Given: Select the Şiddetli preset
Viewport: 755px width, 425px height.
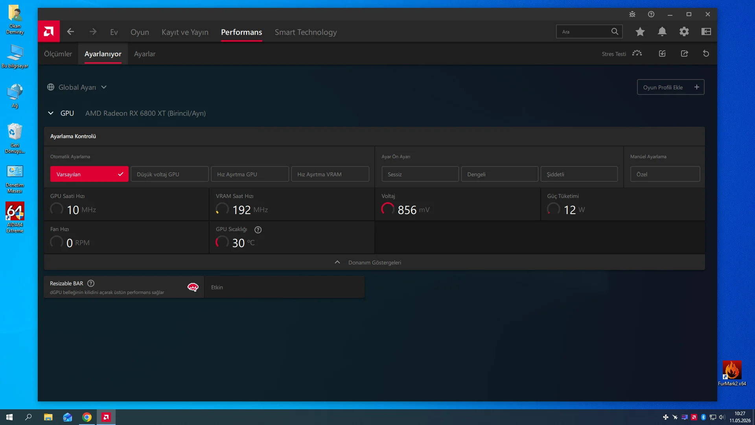Looking at the screenshot, I should coord(579,174).
